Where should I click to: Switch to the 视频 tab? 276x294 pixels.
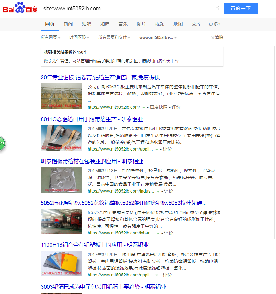pos(160,24)
